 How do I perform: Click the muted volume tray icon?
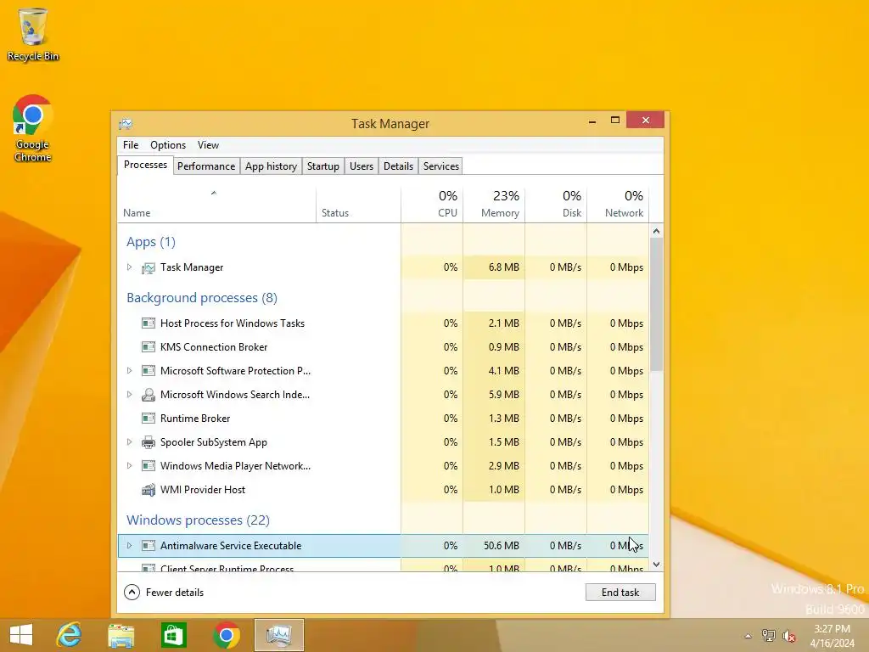[788, 636]
